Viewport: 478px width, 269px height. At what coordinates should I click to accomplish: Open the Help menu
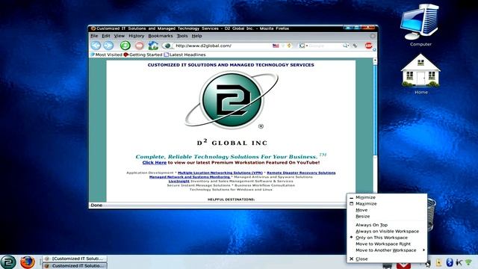pyautogui.click(x=196, y=36)
